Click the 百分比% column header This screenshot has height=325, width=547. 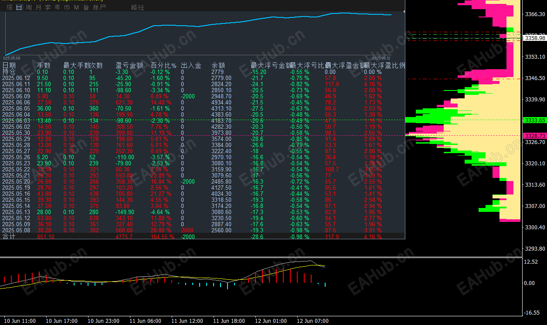tap(163, 66)
